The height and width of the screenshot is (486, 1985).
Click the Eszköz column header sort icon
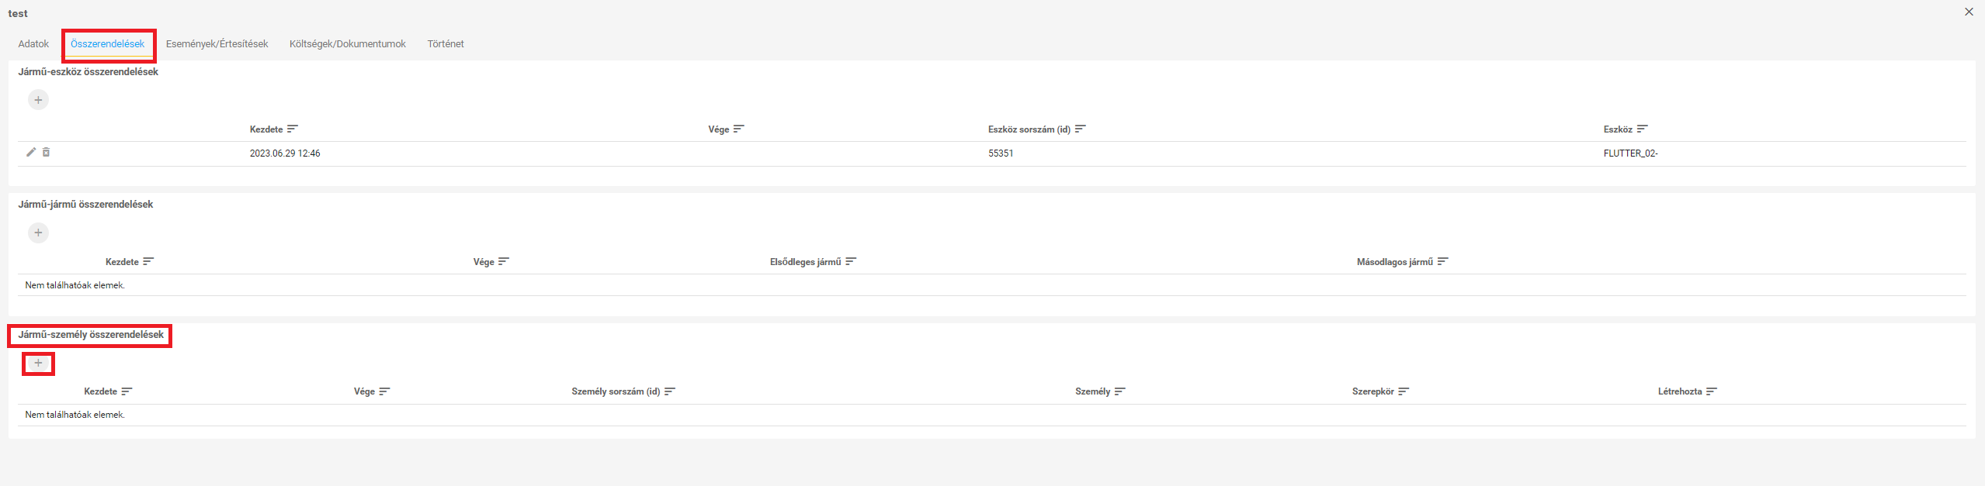[1642, 129]
